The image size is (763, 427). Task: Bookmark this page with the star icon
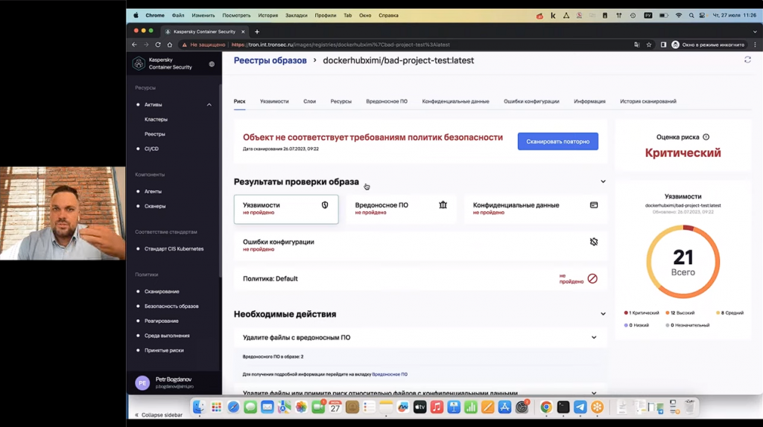[649, 45]
